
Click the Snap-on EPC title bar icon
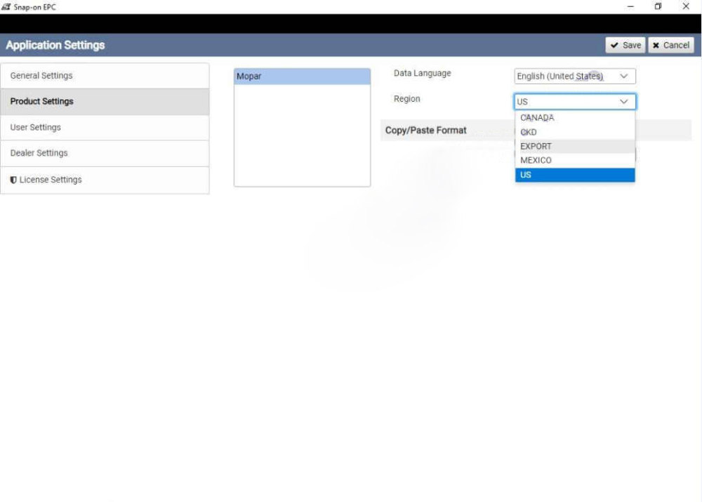[x=6, y=7]
